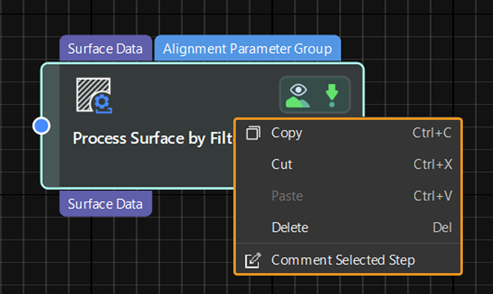The height and width of the screenshot is (294, 493).
Task: Click the grayed-out Paste menu option
Action: (287, 196)
